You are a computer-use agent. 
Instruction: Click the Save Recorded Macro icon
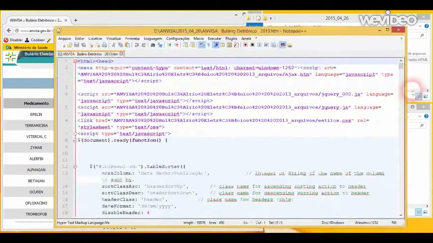point(274,45)
